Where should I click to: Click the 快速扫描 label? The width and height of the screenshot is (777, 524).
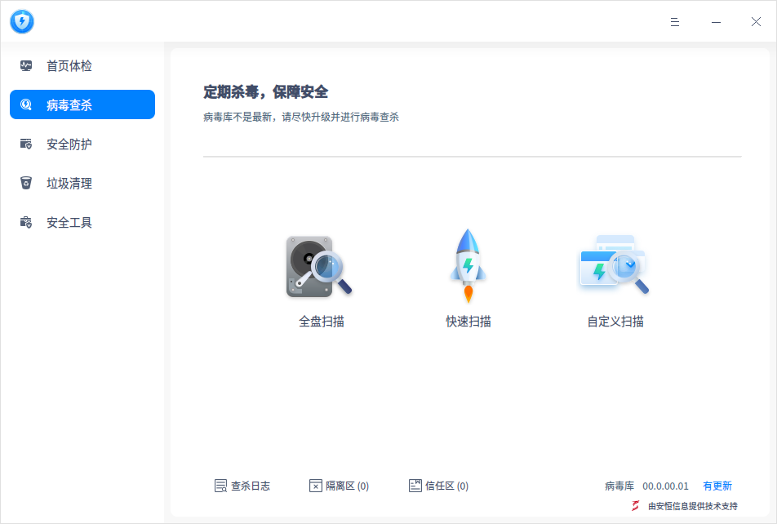468,322
